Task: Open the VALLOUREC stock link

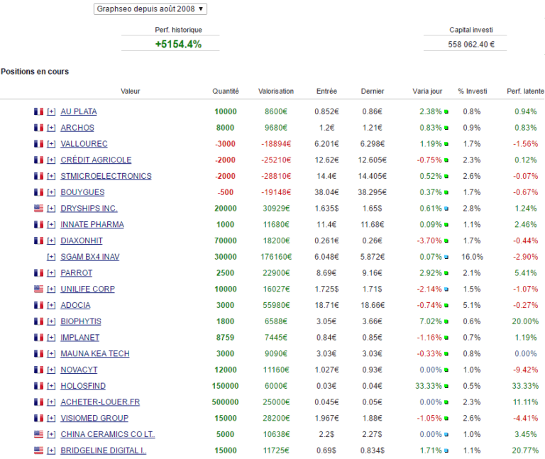Action: click(x=84, y=144)
